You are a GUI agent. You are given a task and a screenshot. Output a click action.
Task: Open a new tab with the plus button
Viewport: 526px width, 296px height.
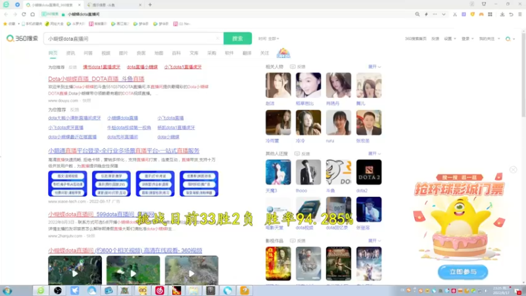point(150,5)
